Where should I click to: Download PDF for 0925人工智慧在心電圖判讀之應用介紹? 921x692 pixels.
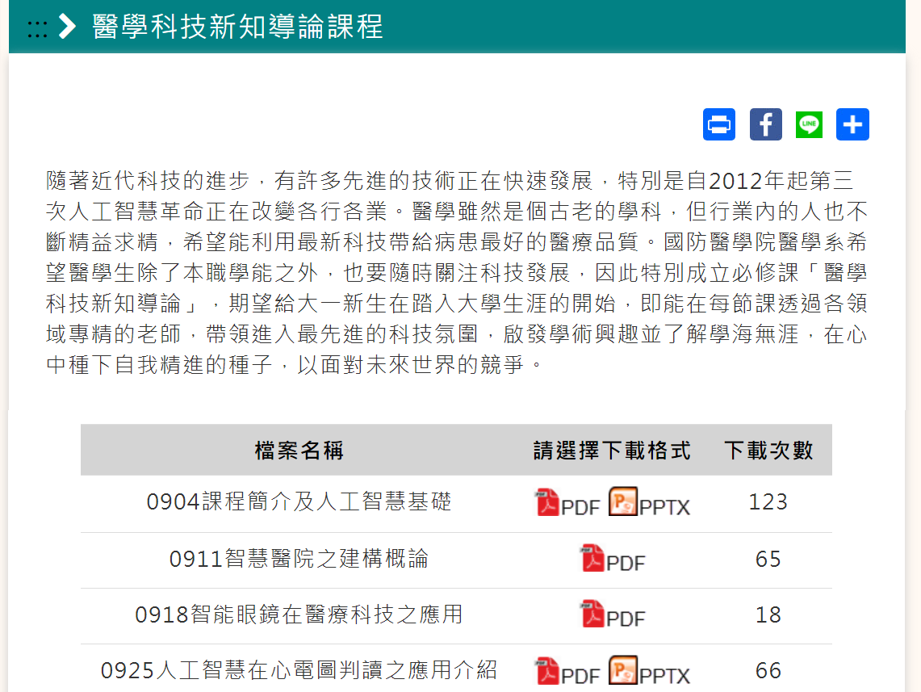(568, 672)
